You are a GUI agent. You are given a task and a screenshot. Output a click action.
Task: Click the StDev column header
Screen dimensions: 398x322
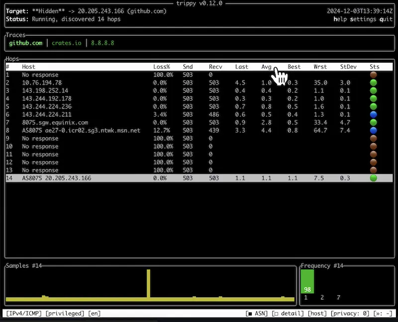click(x=348, y=67)
